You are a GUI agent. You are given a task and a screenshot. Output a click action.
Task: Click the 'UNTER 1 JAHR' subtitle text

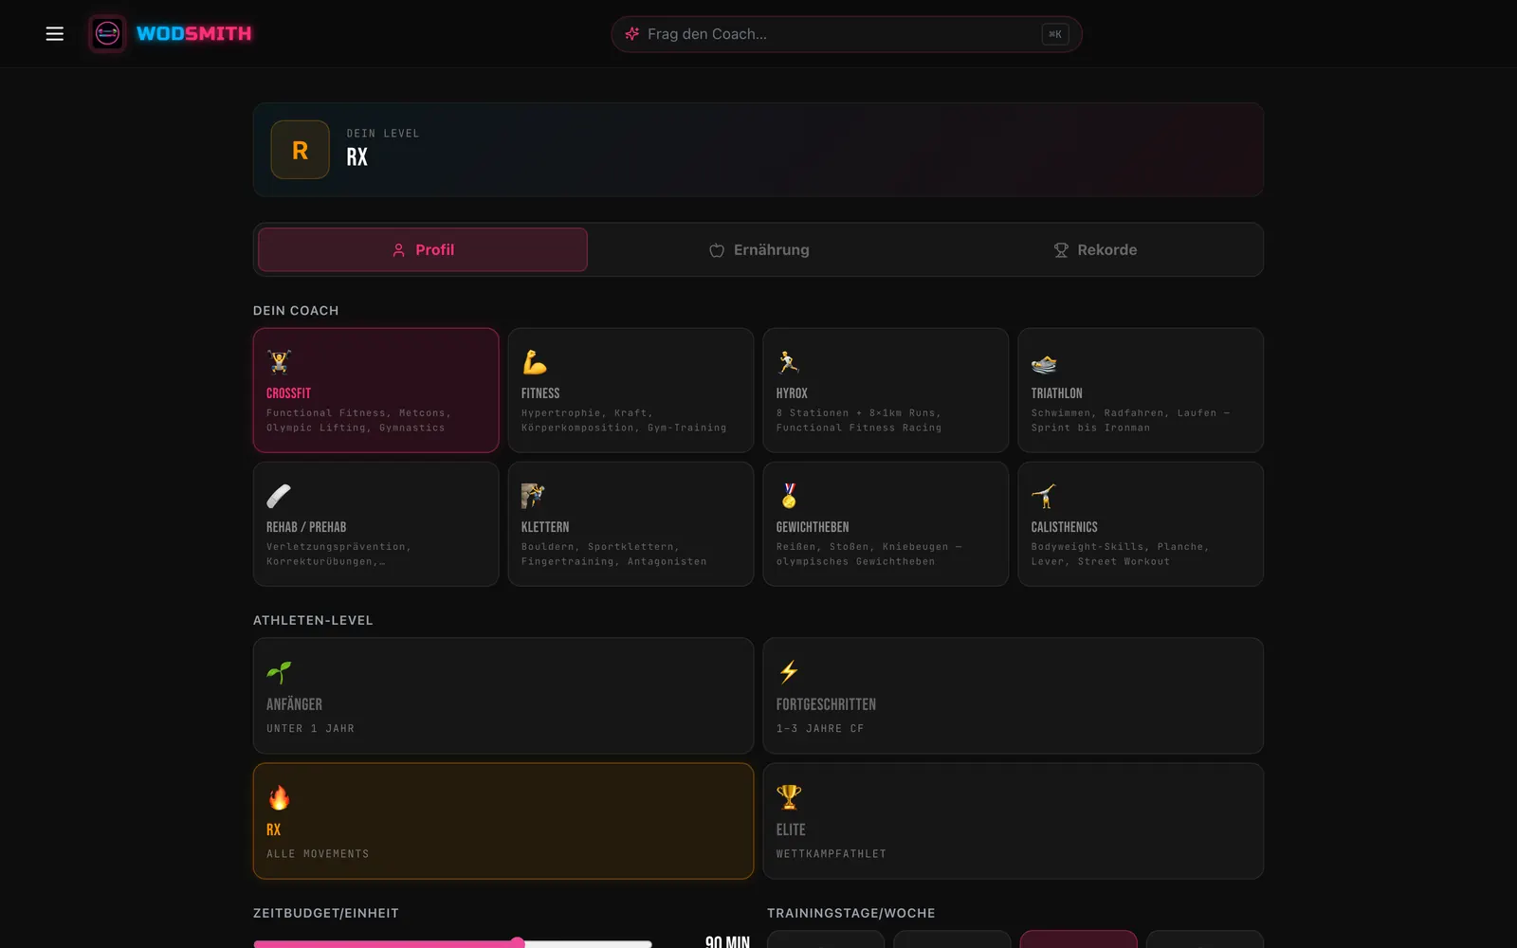coord(310,729)
